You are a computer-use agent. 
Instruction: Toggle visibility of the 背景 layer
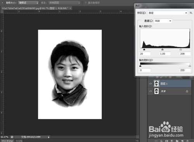tap(150, 91)
